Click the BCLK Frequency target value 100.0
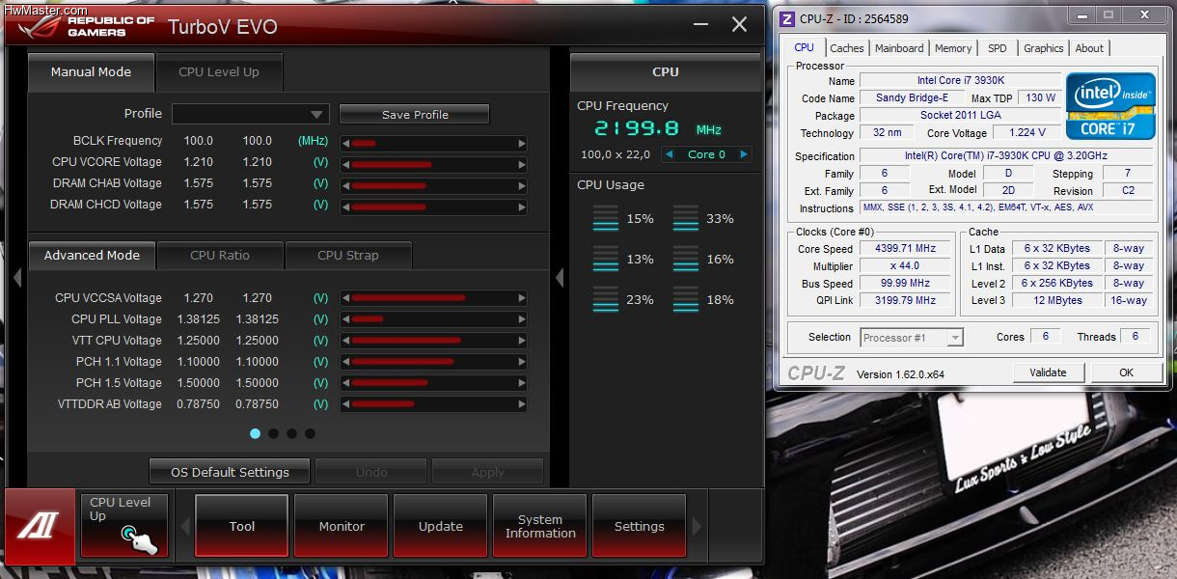The image size is (1177, 579). [x=257, y=141]
